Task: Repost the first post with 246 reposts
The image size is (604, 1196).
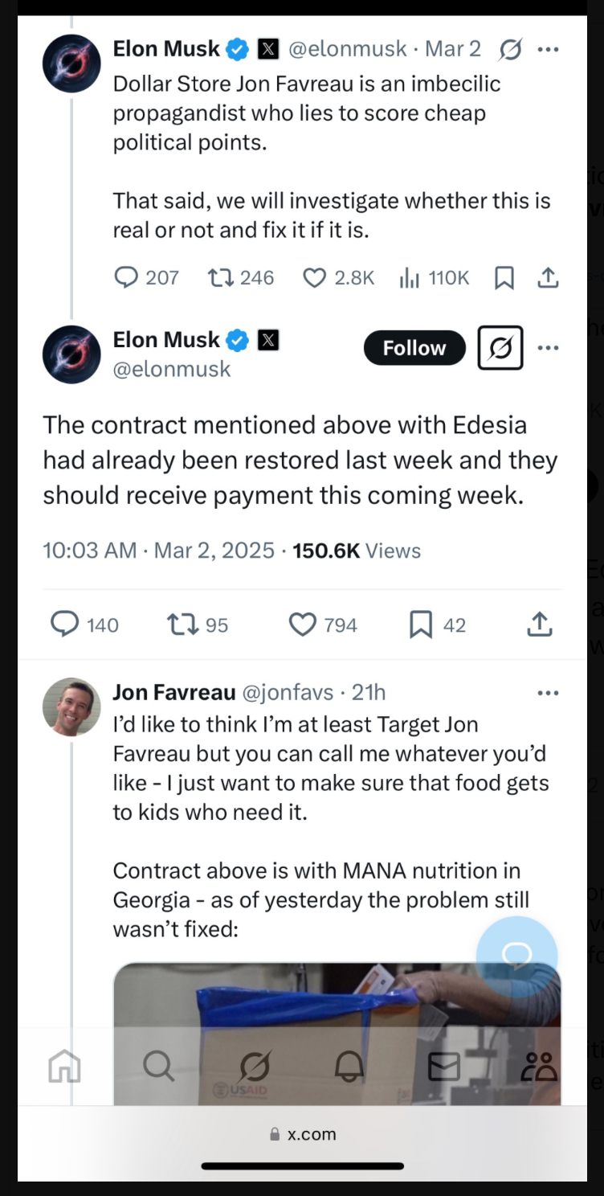Action: coord(241,278)
